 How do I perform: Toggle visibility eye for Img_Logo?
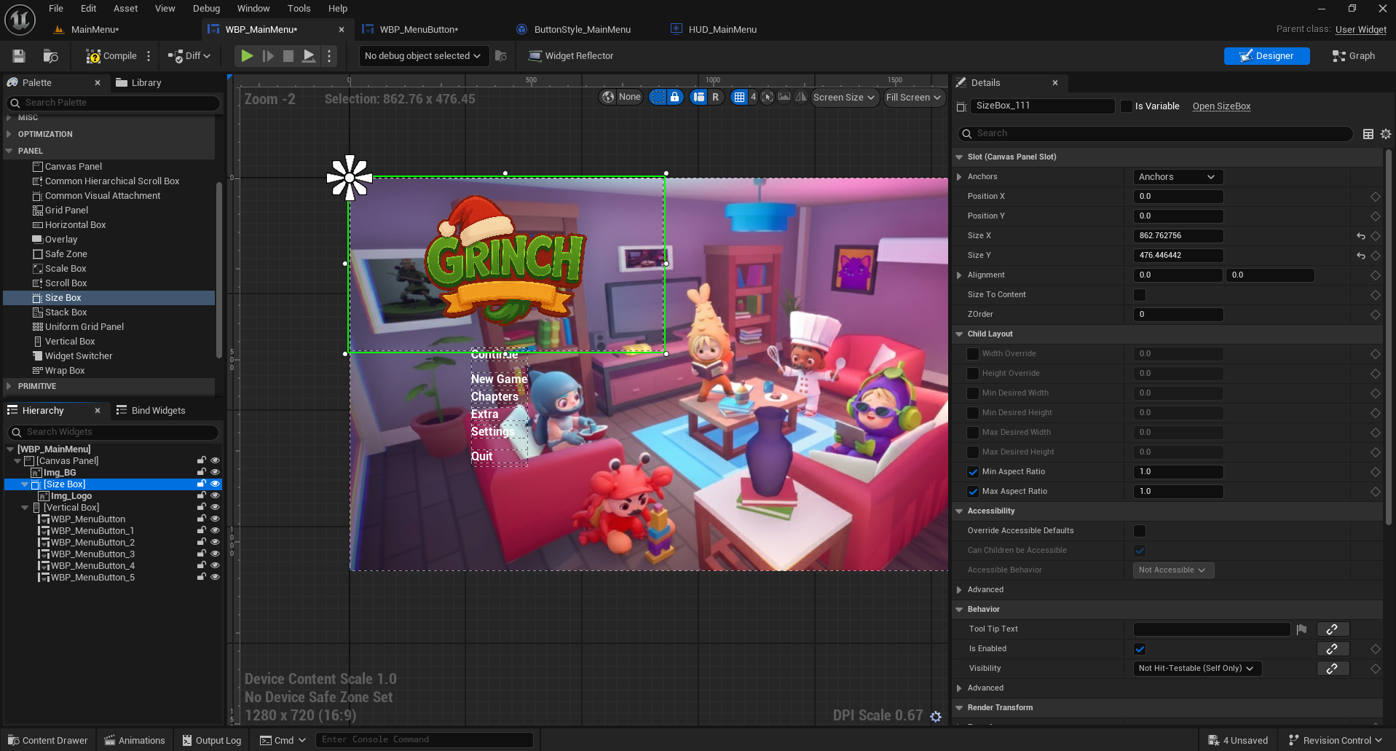click(x=215, y=495)
